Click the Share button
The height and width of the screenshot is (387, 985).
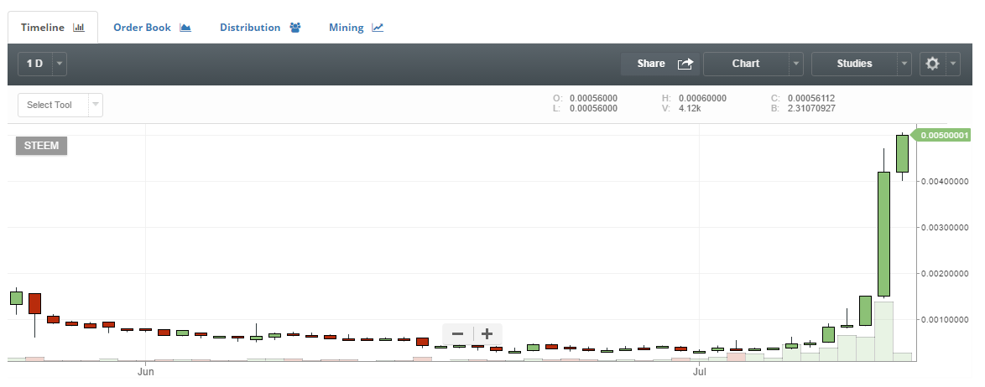click(660, 64)
